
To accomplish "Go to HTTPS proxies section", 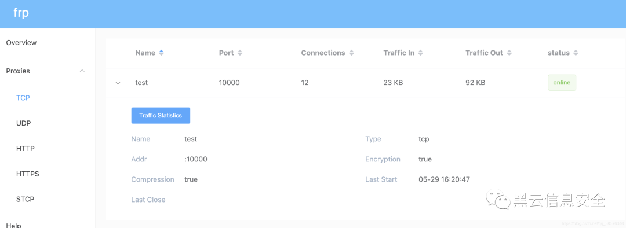I will pyautogui.click(x=28, y=174).
